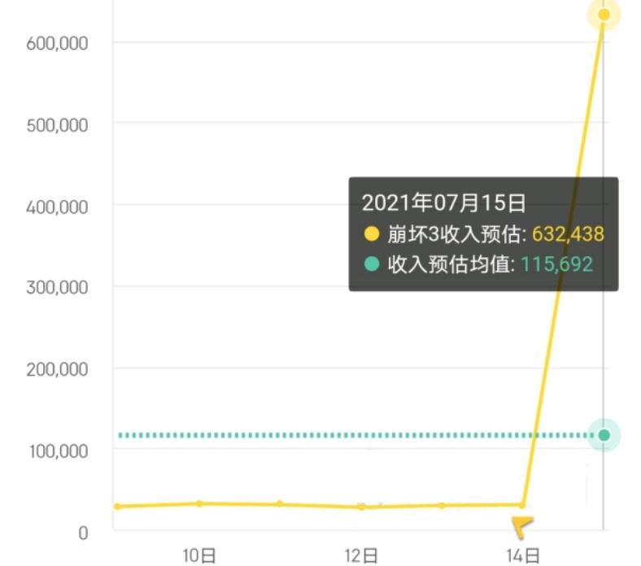The image size is (641, 566).
Task: Click the 115,692 mean value in tooltip
Action: (x=556, y=264)
